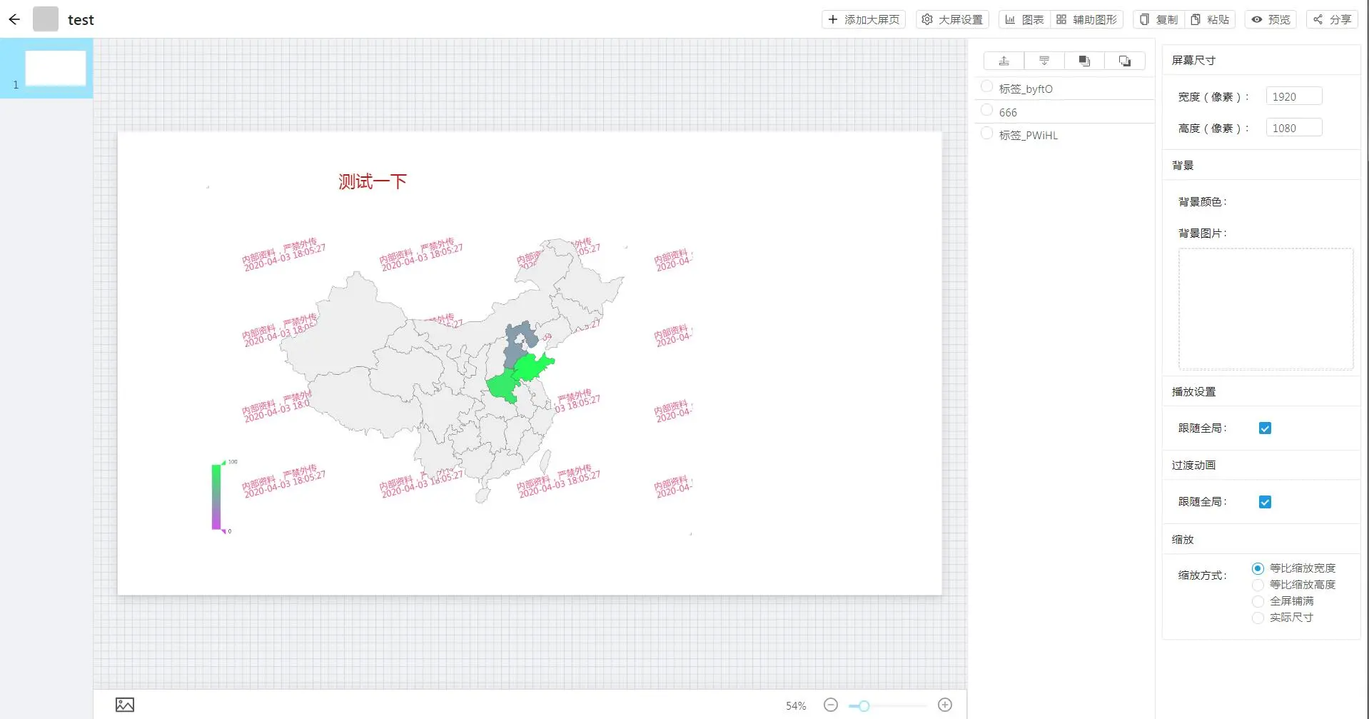The height and width of the screenshot is (719, 1369).
Task: Click the green-purple gradient legend bar
Action: tap(216, 497)
